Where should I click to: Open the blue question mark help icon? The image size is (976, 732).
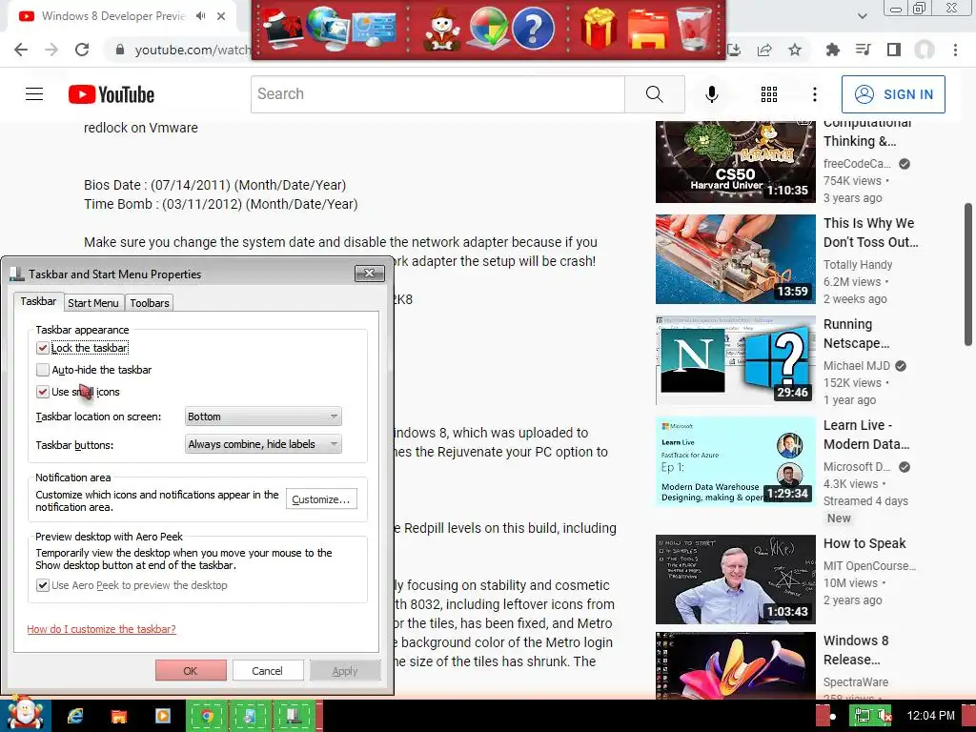tap(532, 29)
